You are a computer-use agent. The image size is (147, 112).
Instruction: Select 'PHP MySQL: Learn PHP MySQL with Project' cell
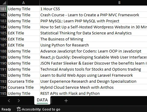point(93,21)
